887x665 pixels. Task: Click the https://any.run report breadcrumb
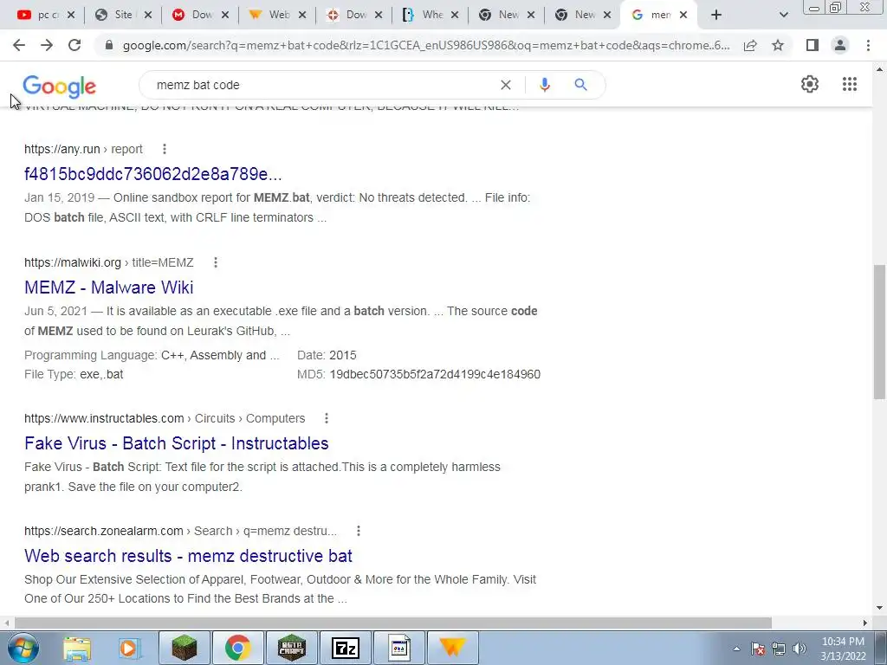coord(83,149)
